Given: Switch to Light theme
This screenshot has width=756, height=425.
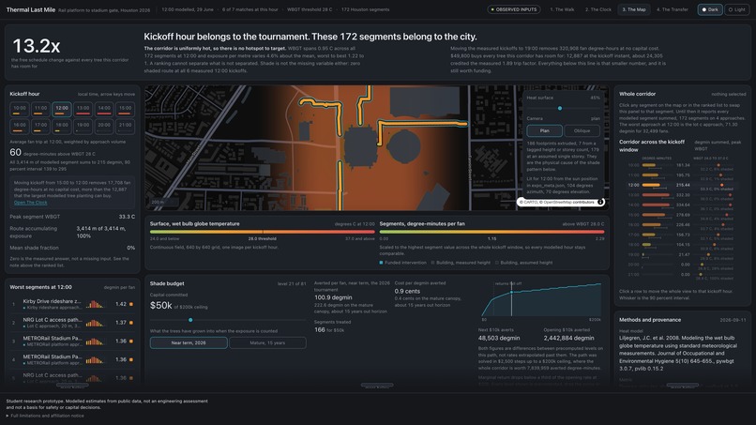Looking at the screenshot, I should [736, 9].
